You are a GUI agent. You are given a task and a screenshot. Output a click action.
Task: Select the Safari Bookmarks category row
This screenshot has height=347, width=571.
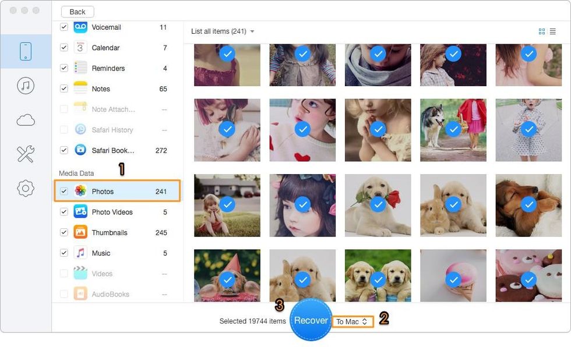[112, 150]
